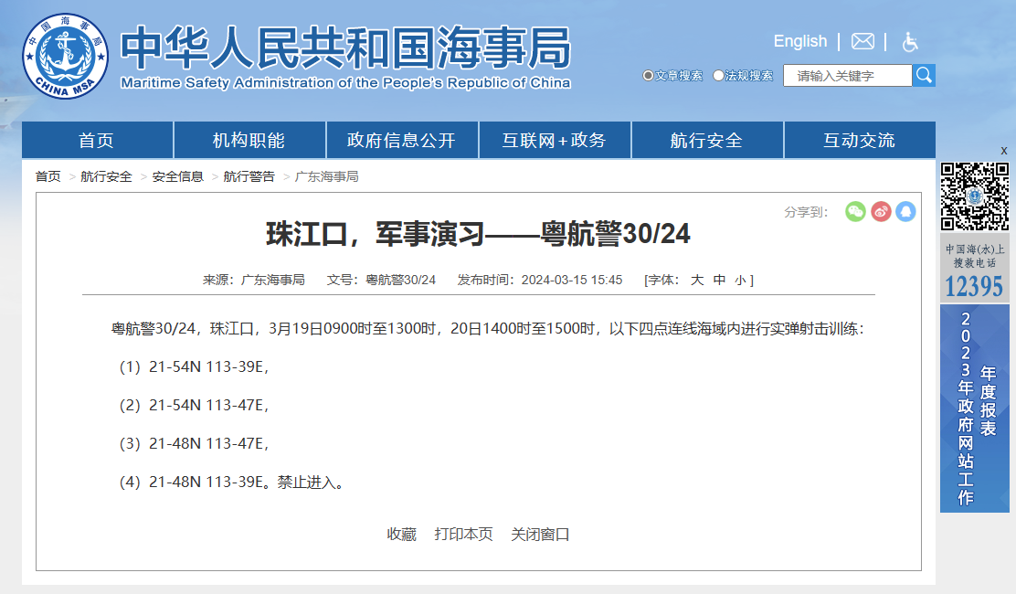The image size is (1016, 594).
Task: Set font size to 中
Action: click(719, 280)
